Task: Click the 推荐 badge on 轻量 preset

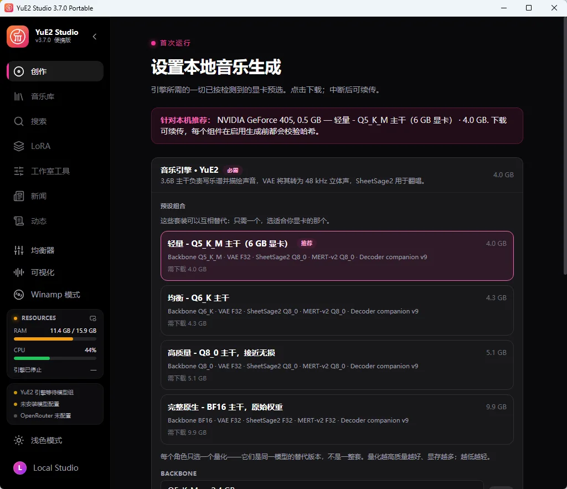Action: 307,244
